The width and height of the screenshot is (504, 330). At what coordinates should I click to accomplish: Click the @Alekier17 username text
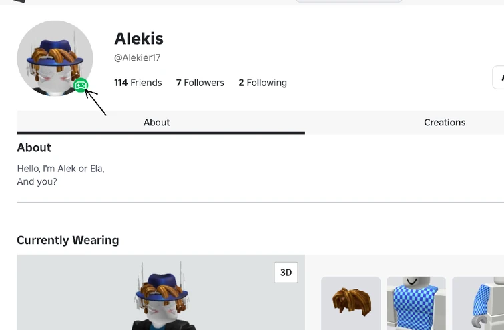click(x=137, y=58)
